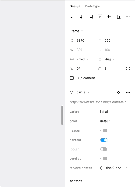Click the align right icon
This screenshot has height=187, width=135.
click(91, 17)
